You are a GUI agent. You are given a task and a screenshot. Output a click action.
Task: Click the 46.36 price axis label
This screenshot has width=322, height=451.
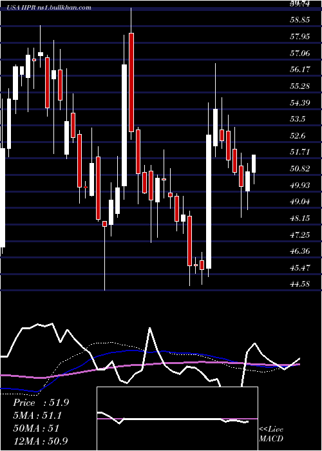301,251
